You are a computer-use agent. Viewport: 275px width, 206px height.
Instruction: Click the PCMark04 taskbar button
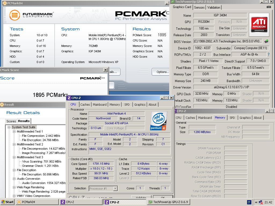pyautogui.click(x=37, y=202)
